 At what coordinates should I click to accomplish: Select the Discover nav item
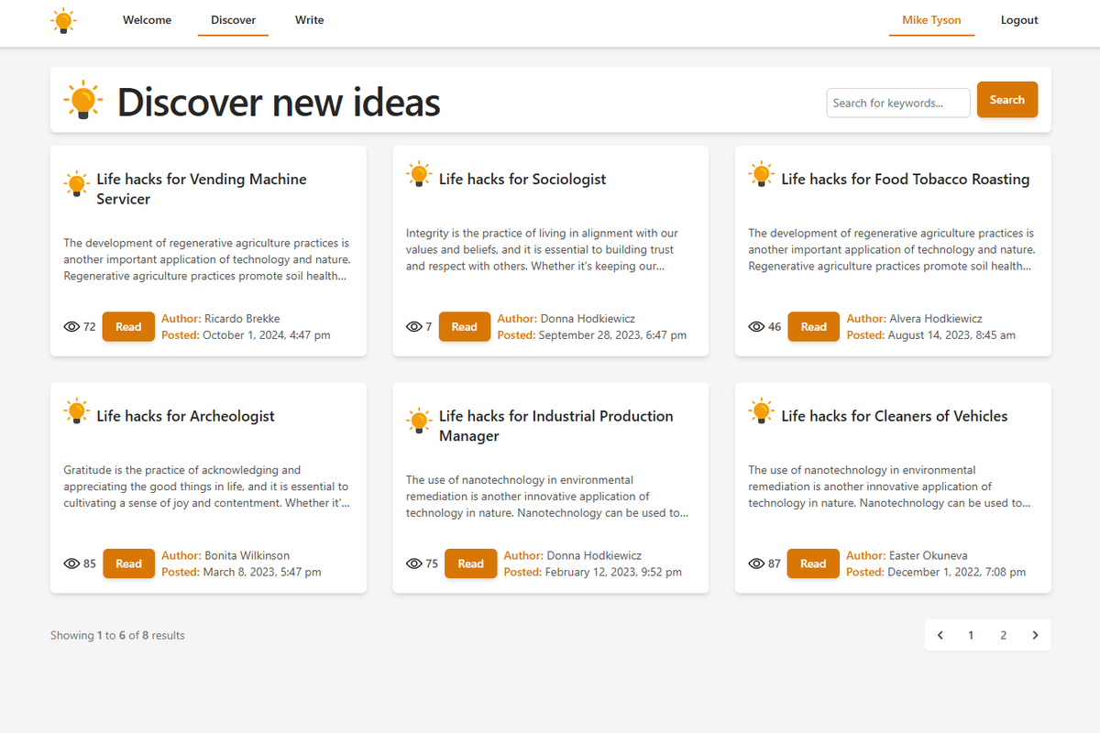[233, 20]
